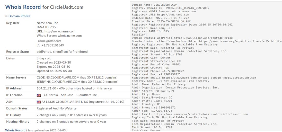This screenshot has height=132, width=282.
Task: Click 'Updated Date: 2025-05-30T06:56:27Z' line
Action: 160,18
